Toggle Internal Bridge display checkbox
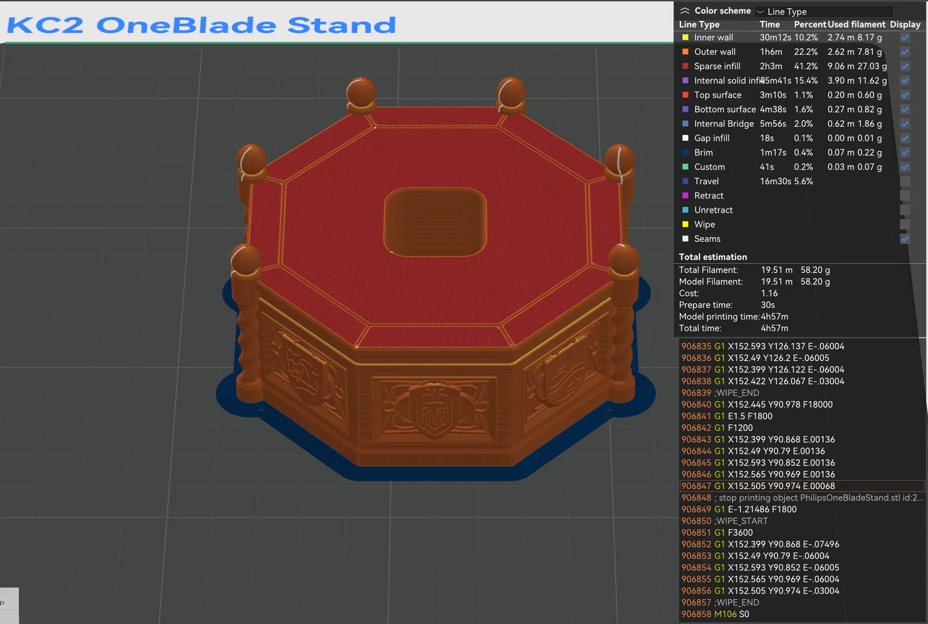 click(905, 124)
